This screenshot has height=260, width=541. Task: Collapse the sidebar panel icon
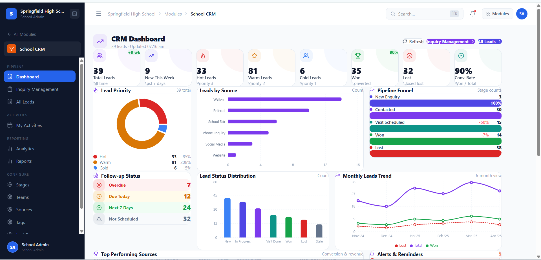(75, 14)
